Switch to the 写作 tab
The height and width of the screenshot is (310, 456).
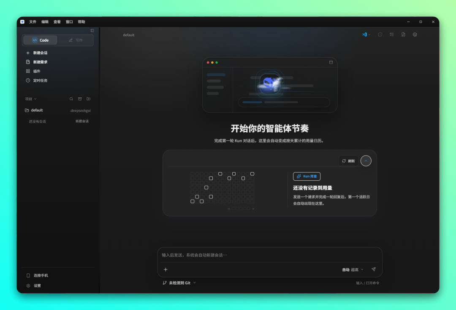pos(76,40)
